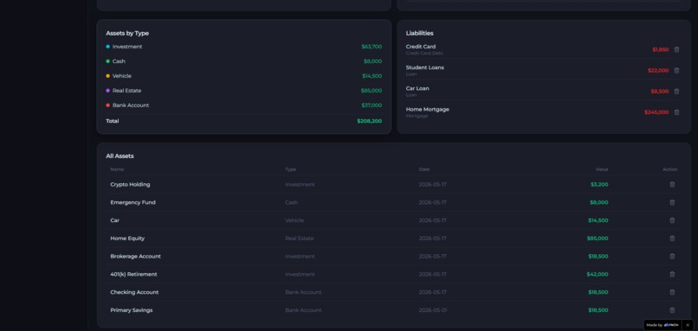Select the Checking Account row name
This screenshot has height=331, width=698.
pyautogui.click(x=134, y=292)
